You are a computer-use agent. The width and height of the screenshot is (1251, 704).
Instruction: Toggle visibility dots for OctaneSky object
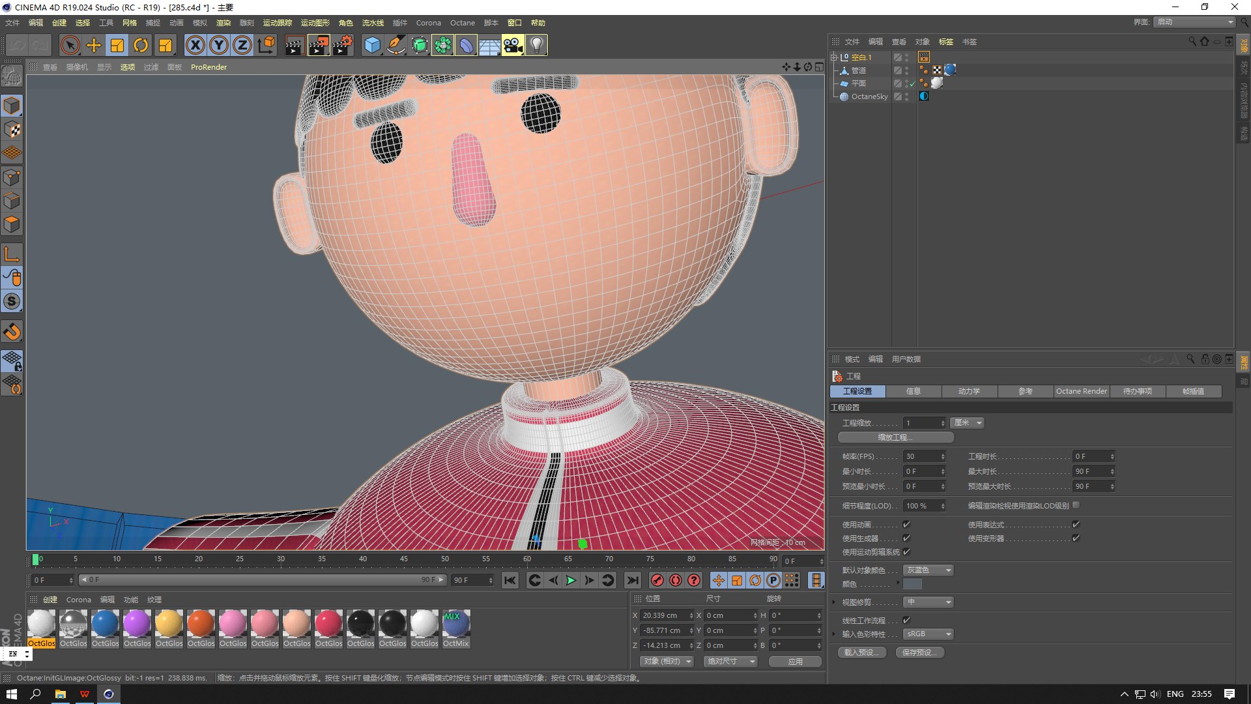coord(906,96)
